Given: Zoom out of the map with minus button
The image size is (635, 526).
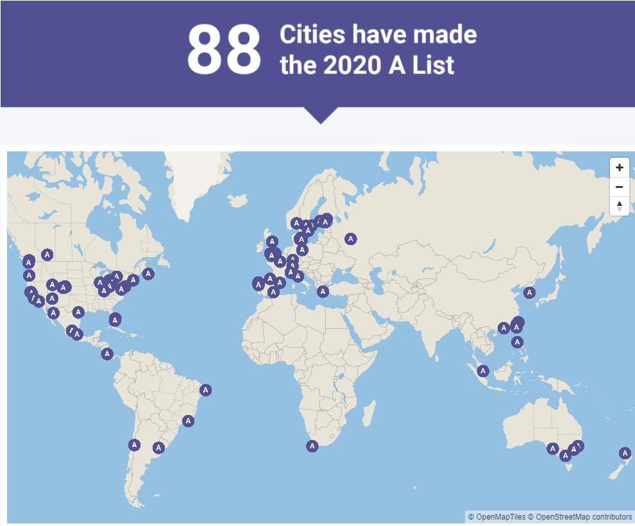Looking at the screenshot, I should click(619, 187).
